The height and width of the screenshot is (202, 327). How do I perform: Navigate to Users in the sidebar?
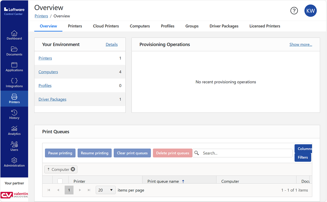(x=14, y=146)
